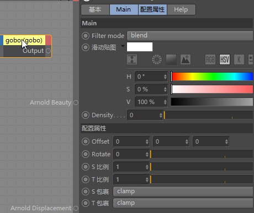Select the spectrum square icon
The width and height of the screenshot is (254, 213).
171,59
